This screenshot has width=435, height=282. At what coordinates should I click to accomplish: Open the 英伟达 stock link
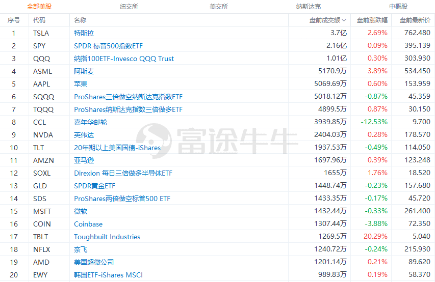(84, 135)
